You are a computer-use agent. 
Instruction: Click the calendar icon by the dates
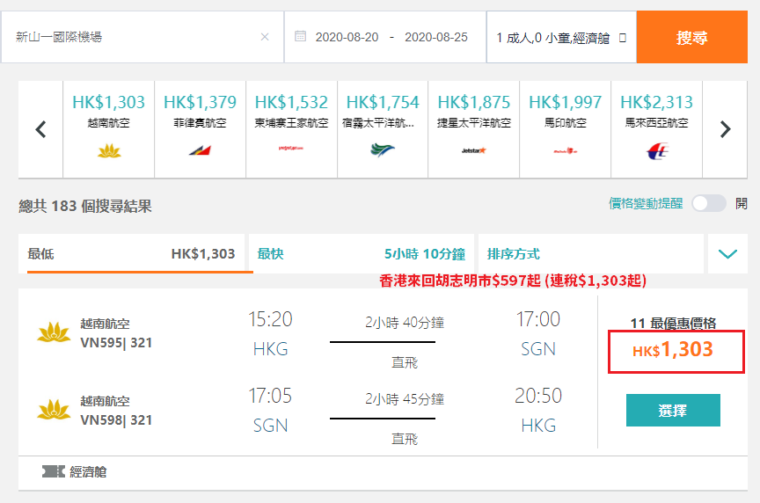(x=301, y=36)
